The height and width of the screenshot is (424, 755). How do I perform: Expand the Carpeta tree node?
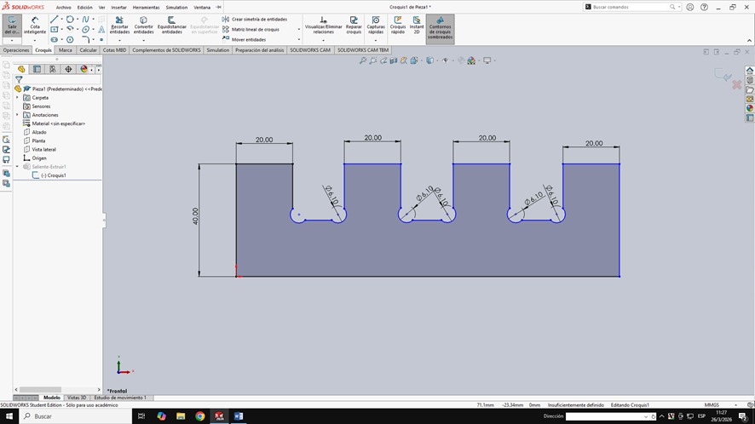tap(17, 98)
